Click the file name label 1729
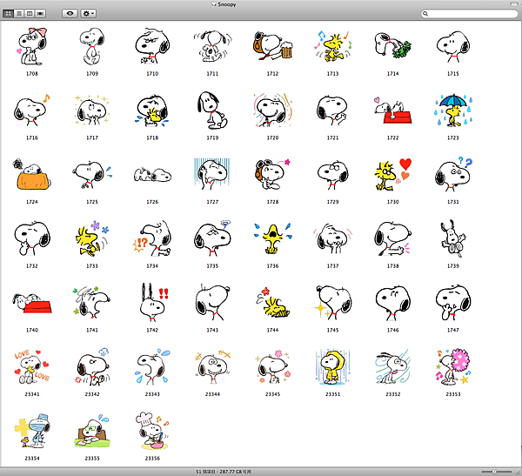 point(332,202)
